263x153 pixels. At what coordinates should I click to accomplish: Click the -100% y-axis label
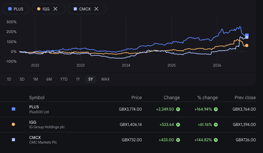click(11, 61)
